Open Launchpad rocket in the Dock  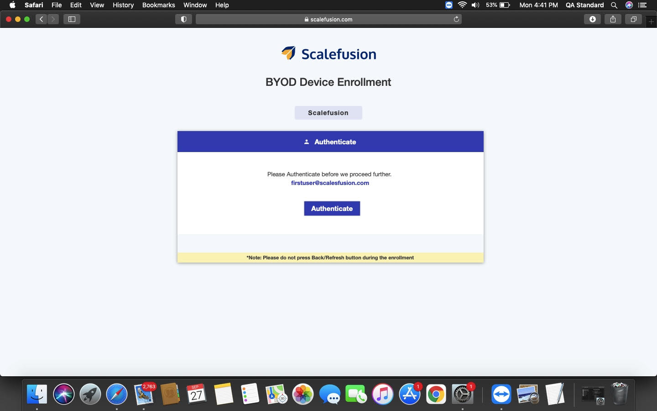(90, 394)
